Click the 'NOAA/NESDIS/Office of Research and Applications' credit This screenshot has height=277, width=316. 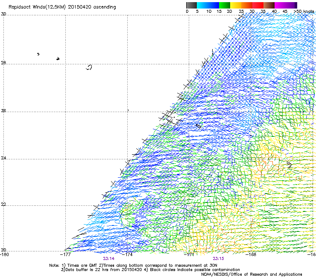tap(252, 274)
